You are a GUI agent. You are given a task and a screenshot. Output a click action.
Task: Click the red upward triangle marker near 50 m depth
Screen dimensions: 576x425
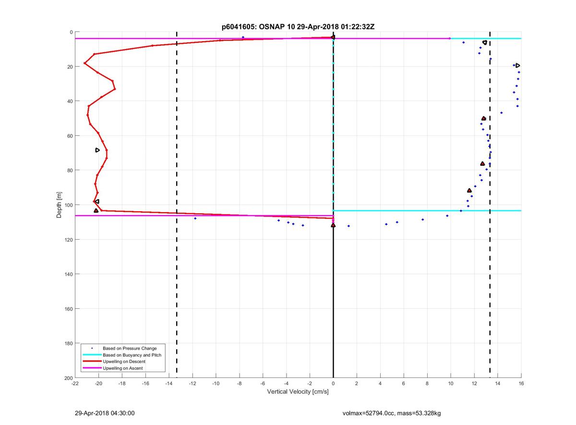click(x=484, y=118)
